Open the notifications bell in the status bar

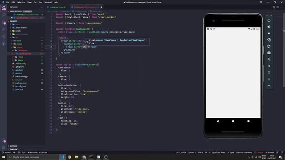(281, 152)
